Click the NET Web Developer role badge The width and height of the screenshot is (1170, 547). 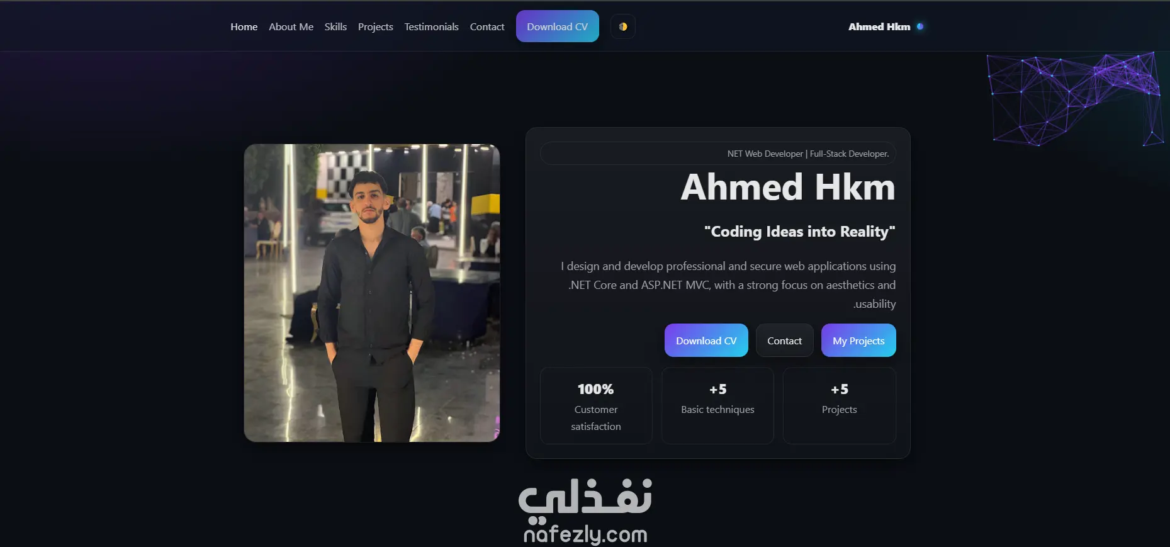[x=718, y=154]
